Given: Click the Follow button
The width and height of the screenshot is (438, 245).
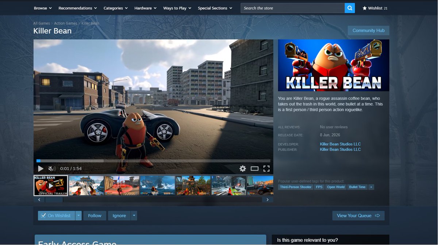Looking at the screenshot, I should [95, 215].
